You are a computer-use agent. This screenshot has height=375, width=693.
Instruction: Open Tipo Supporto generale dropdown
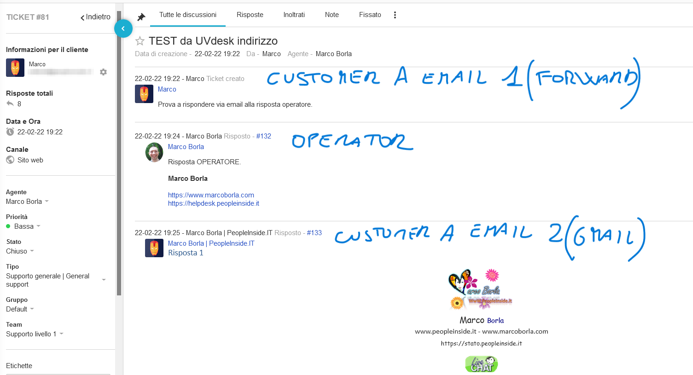56,280
